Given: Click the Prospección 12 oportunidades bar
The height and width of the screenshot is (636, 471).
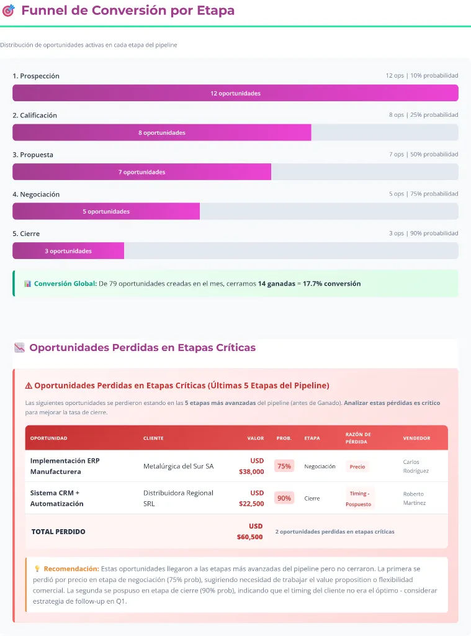Looking at the screenshot, I should [x=235, y=93].
